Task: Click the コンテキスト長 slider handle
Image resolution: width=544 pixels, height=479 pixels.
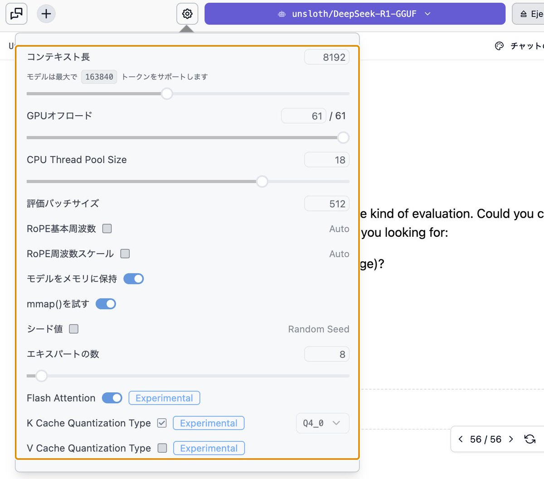Action: point(167,94)
